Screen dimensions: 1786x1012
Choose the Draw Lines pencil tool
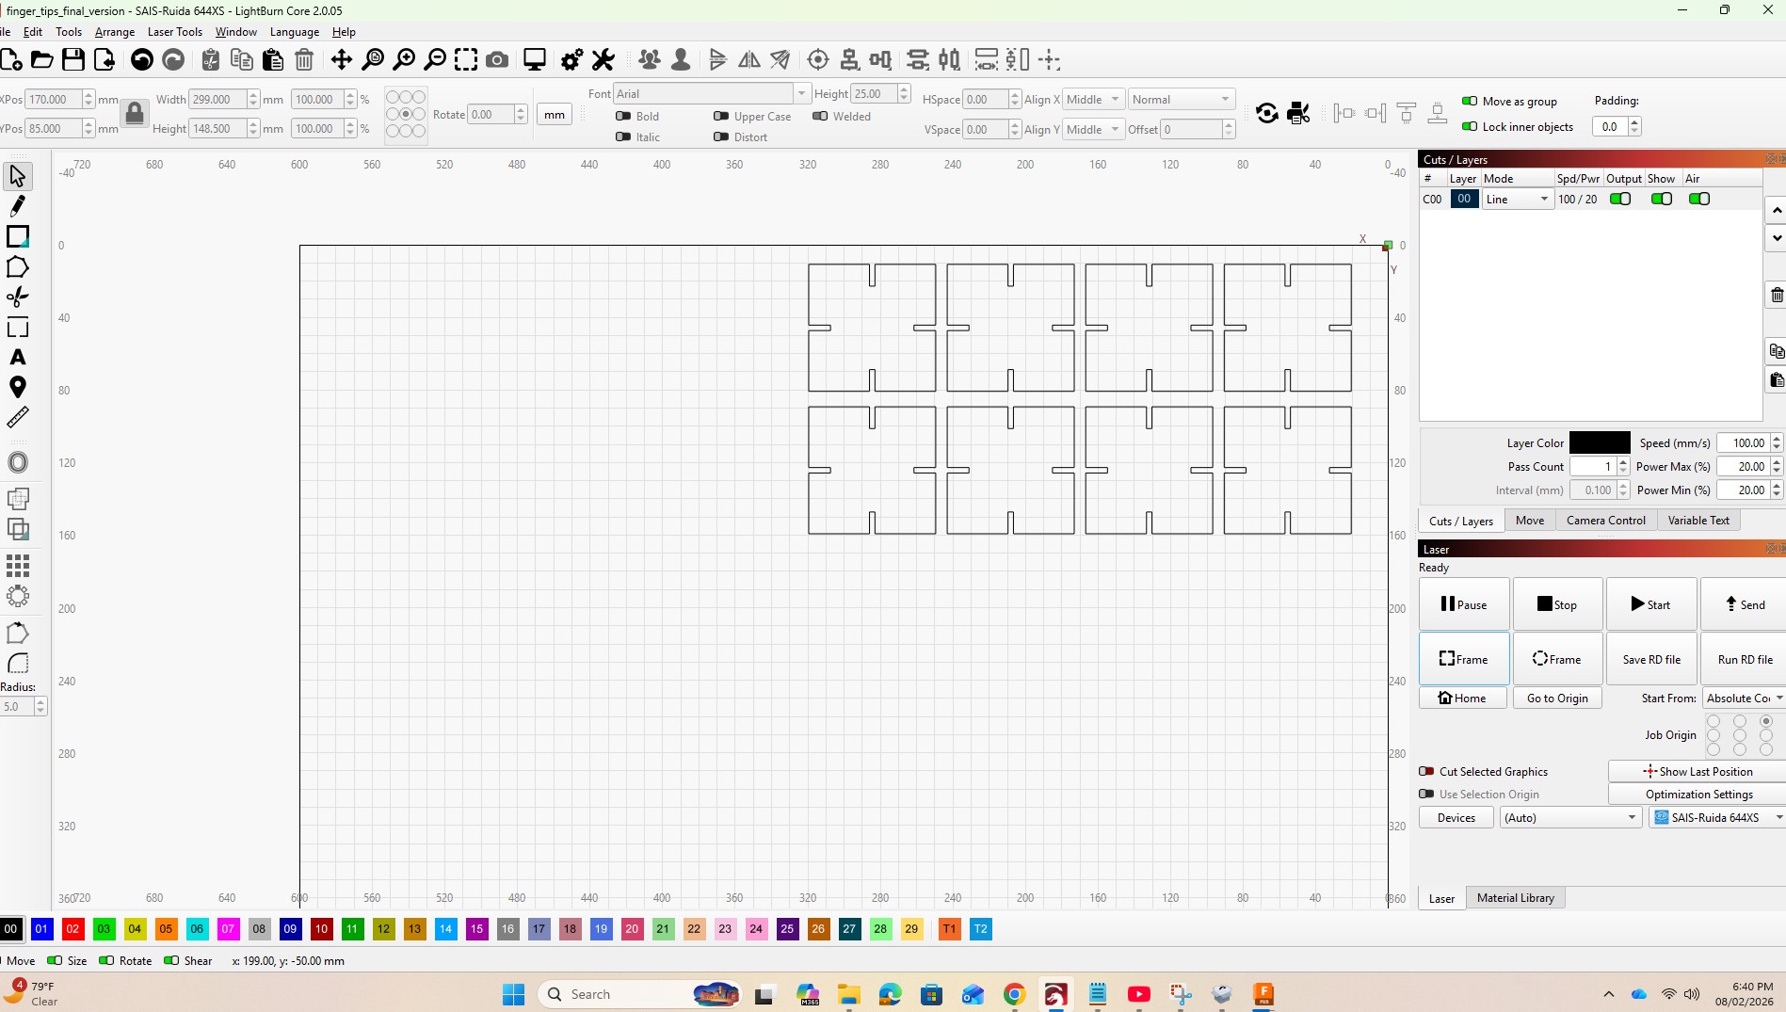click(x=18, y=206)
